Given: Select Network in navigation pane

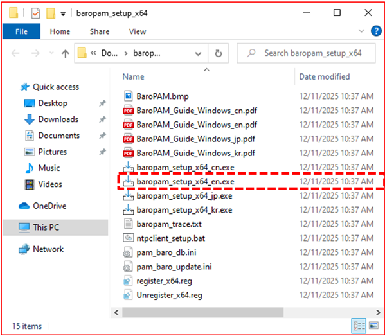Looking at the screenshot, I should click(48, 249).
